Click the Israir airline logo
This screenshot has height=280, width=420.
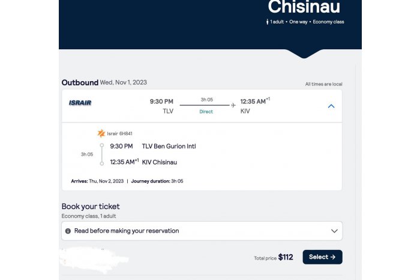coord(80,103)
